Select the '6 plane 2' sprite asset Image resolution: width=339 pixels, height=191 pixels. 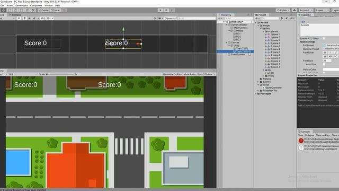(x=275, y=67)
